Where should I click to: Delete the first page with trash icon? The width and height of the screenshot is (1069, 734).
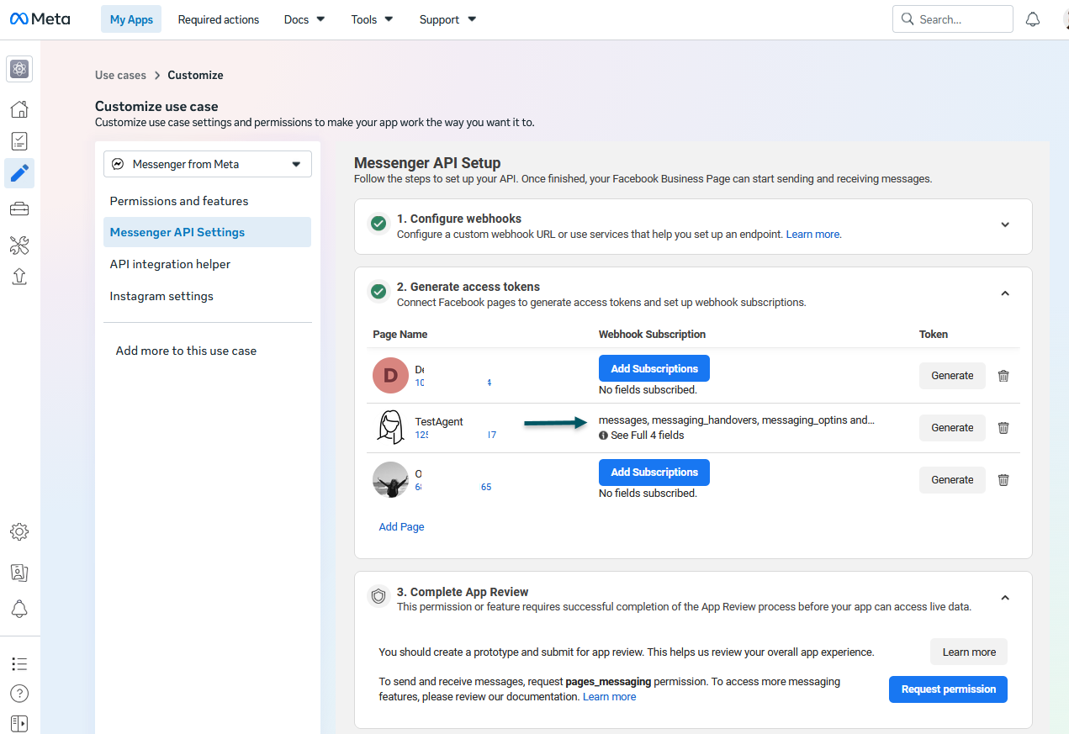click(x=1003, y=376)
